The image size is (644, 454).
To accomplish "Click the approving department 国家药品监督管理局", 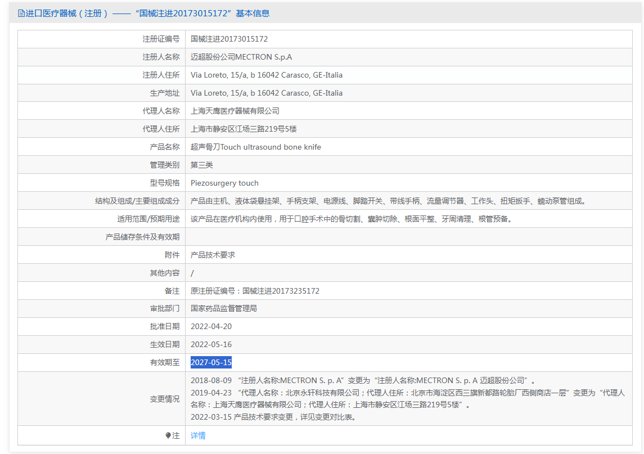I will click(224, 308).
